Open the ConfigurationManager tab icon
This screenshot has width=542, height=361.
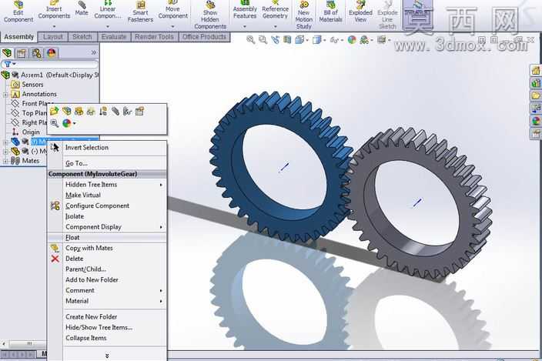point(36,53)
